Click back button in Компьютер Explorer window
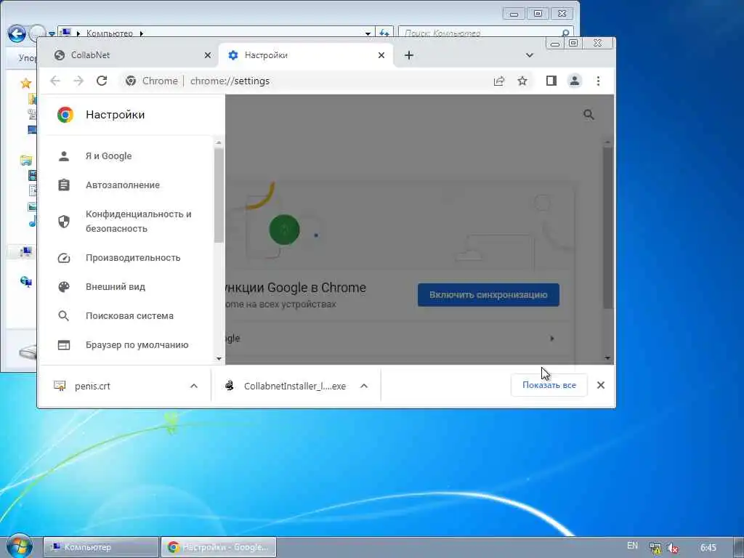This screenshot has height=558, width=744. (17, 33)
